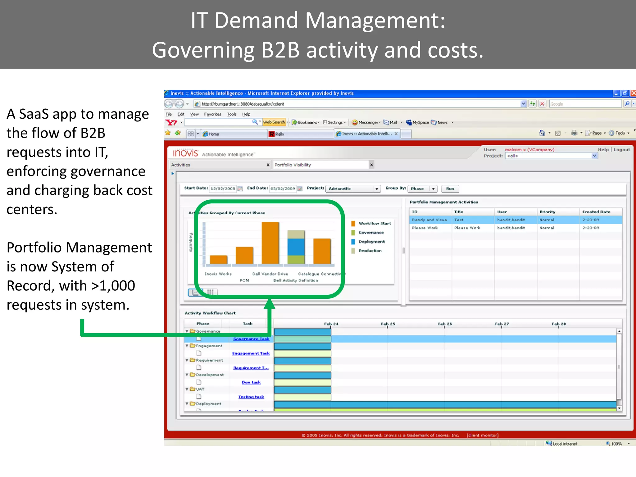Click the Governance Task document icon
636x477 pixels.
coord(199,338)
